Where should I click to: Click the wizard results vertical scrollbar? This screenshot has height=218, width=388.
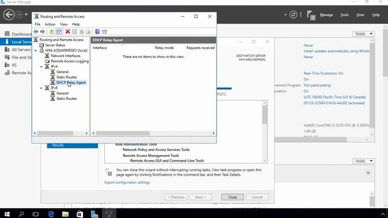[x=265, y=132]
